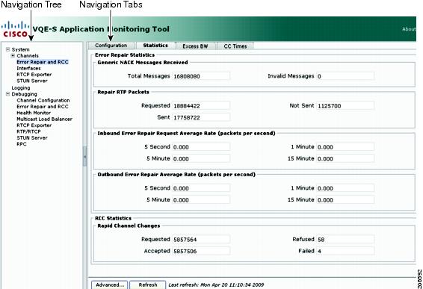Screen dimensions: 423x289
Task: Click Inbound 5 Minute rate field
Action: coord(201,158)
